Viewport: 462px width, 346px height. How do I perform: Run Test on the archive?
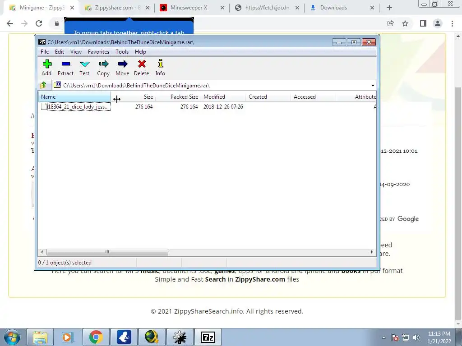pos(84,68)
